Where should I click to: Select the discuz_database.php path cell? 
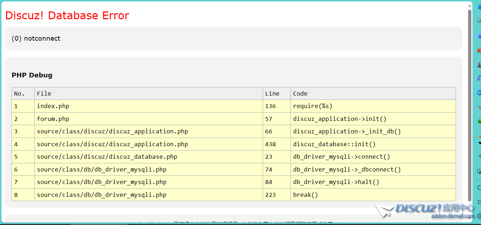(149, 157)
